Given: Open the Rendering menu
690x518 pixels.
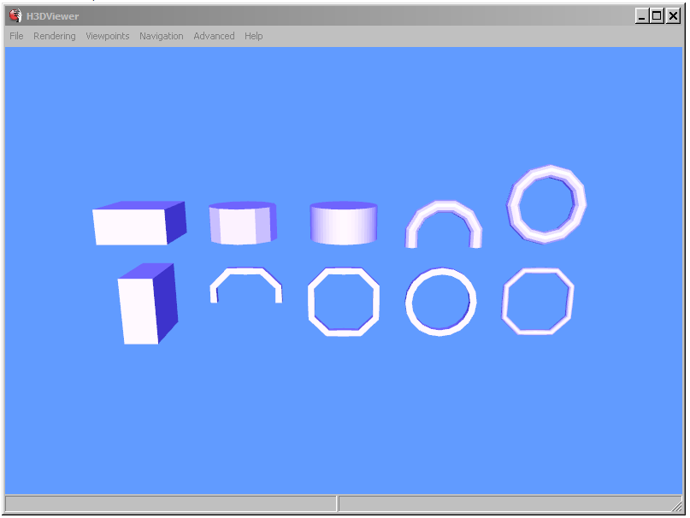Looking at the screenshot, I should (x=55, y=36).
